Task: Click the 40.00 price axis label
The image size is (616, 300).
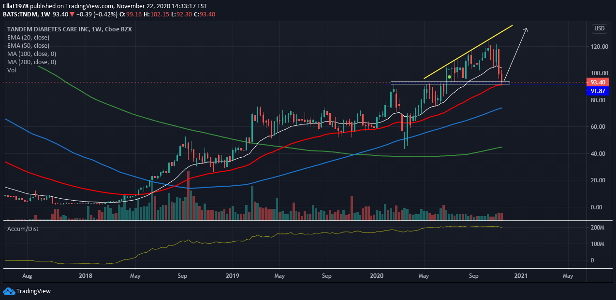Action: 598,154
